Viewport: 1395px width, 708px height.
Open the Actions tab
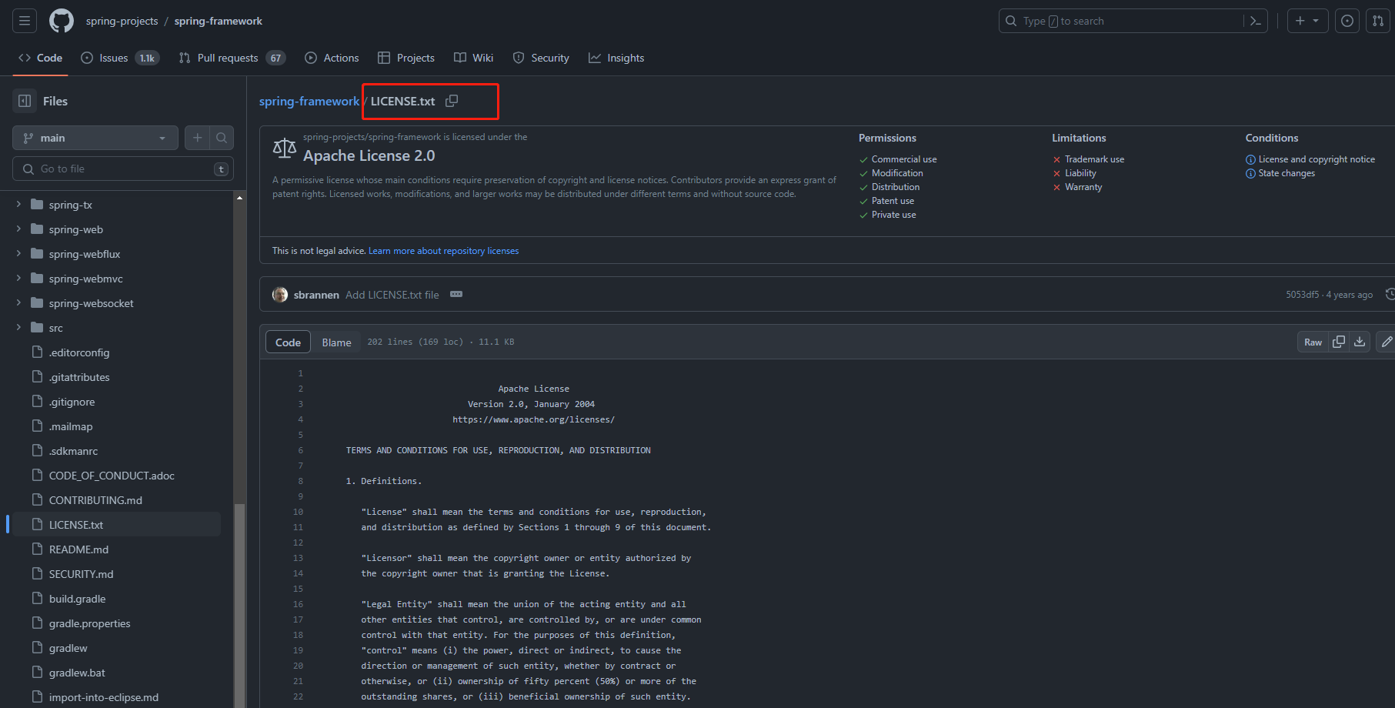[332, 58]
